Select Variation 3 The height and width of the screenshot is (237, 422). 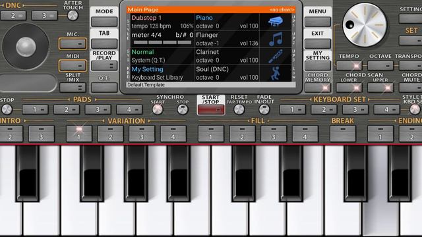click(142, 134)
